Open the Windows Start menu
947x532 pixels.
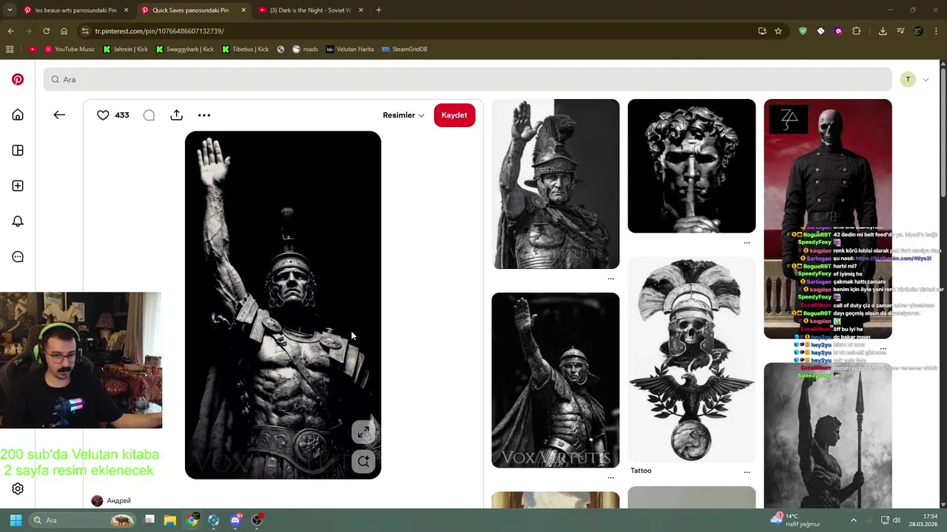click(16, 520)
